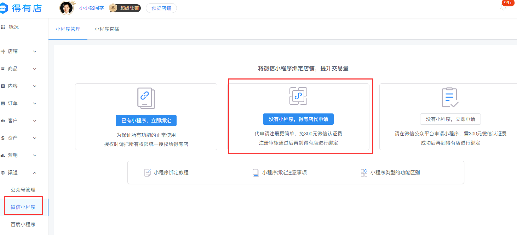
Task: Click the 店铺 sidebar icon
Action: tap(3, 52)
